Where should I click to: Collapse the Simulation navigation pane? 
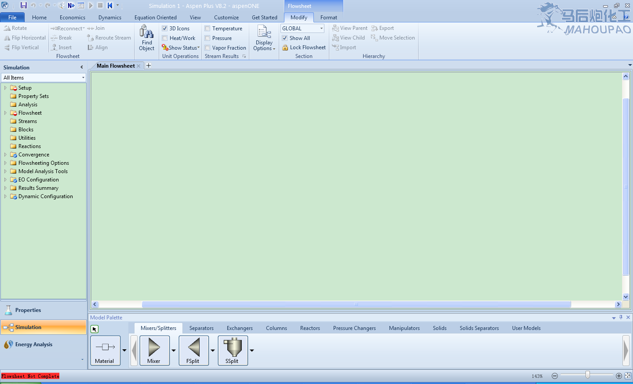click(x=82, y=67)
